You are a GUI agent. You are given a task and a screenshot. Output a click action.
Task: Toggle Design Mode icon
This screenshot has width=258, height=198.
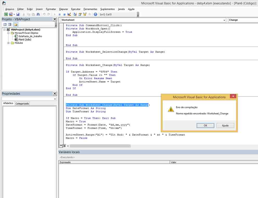coord(69,14)
